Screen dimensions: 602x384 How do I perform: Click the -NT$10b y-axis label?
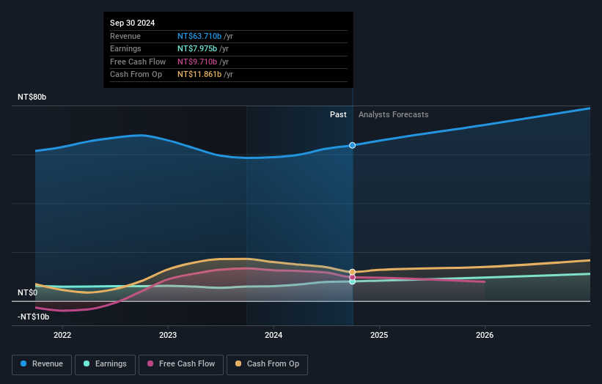pos(34,317)
